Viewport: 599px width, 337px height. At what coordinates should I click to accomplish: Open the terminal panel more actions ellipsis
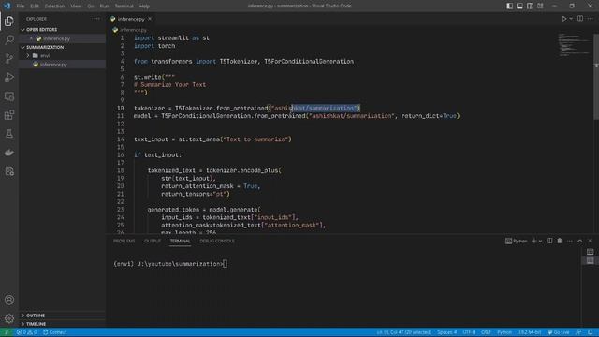570,241
